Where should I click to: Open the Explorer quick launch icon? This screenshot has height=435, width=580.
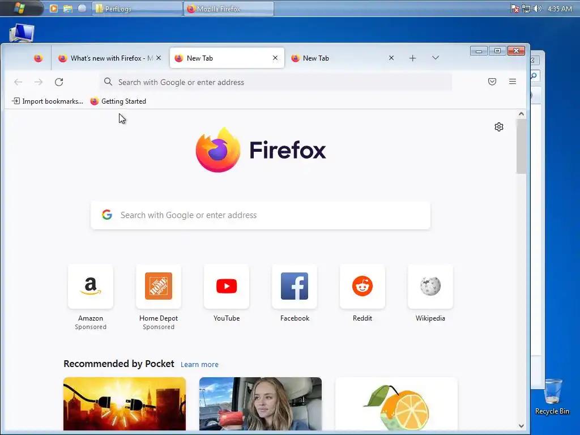68,8
